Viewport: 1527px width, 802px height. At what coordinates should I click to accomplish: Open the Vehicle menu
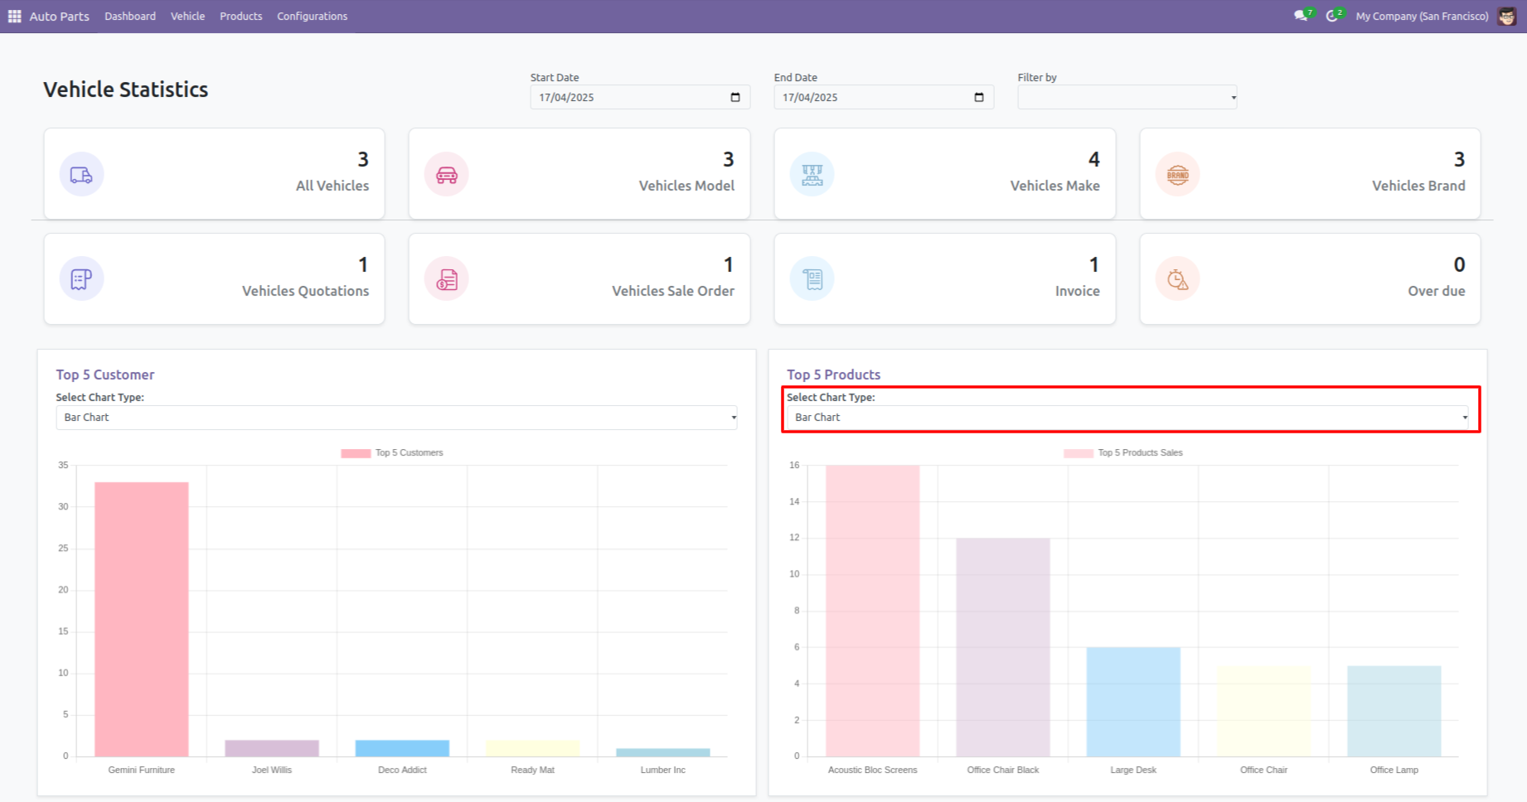(187, 17)
